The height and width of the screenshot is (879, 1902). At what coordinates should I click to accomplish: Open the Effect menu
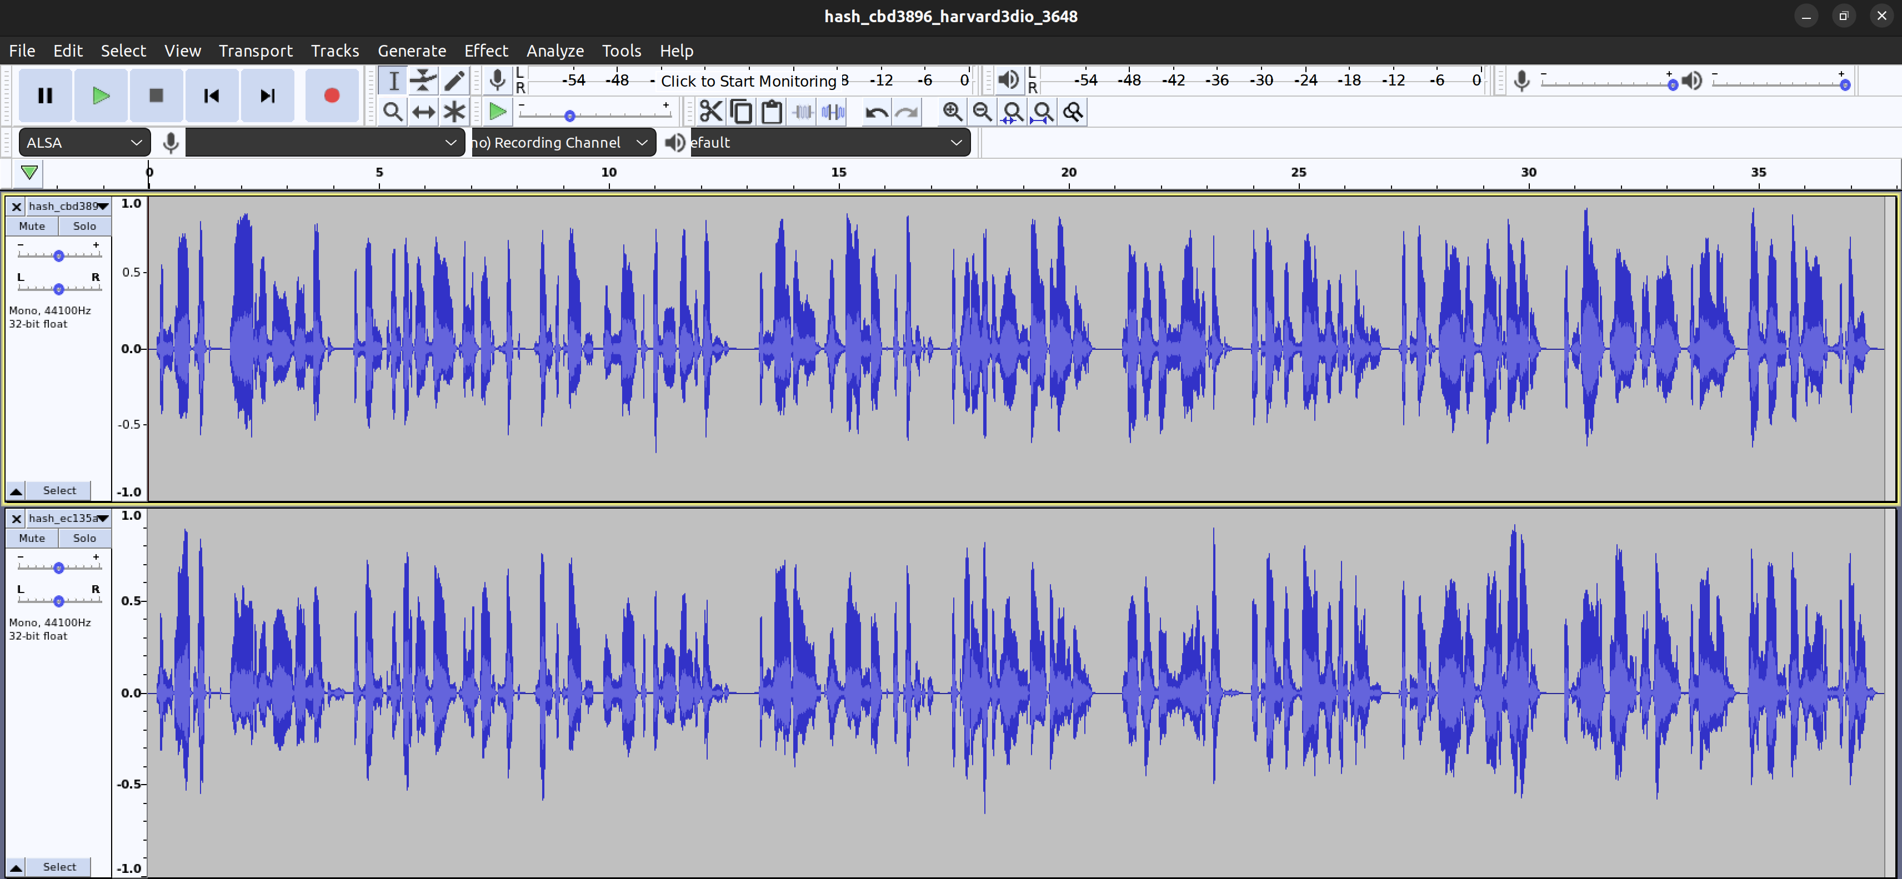(486, 51)
